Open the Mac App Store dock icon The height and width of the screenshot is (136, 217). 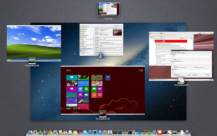pos(100,132)
